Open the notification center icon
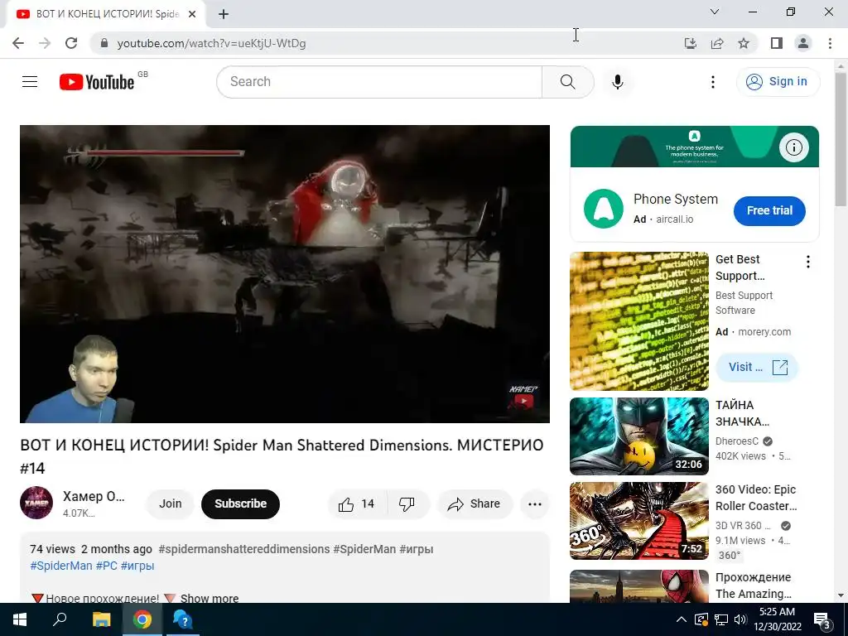Screen dimensions: 848x636 pyautogui.click(x=822, y=620)
